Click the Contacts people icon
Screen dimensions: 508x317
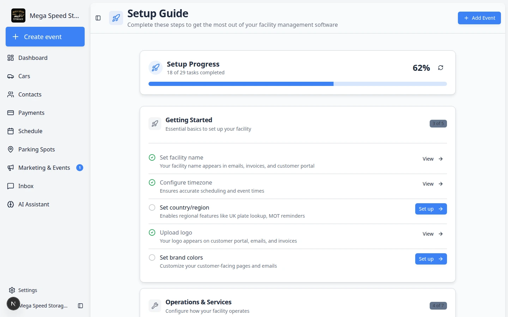point(11,94)
